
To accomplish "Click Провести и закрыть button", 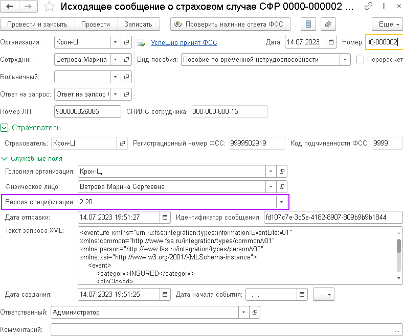I will pyautogui.click(x=37, y=24).
